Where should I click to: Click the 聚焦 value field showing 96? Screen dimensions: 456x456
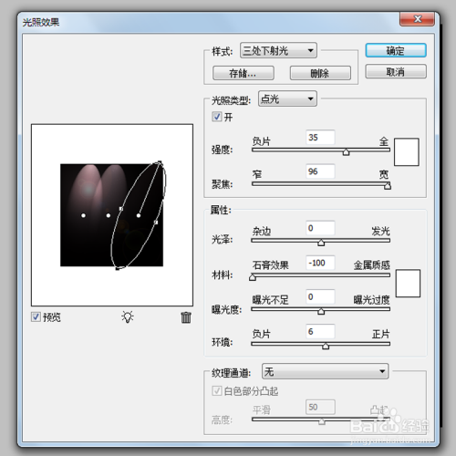coord(320,171)
